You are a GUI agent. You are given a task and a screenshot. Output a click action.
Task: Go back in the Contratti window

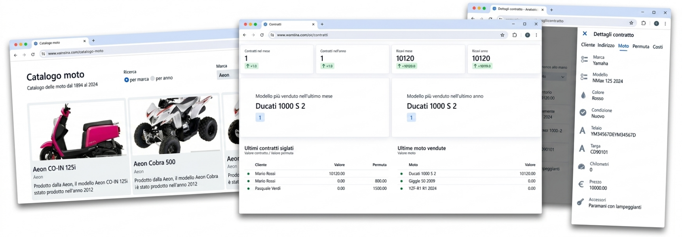(245, 35)
